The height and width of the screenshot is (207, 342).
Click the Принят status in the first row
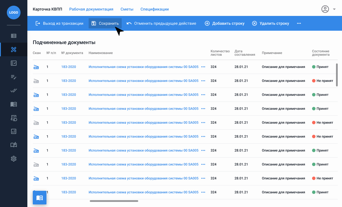[320, 67]
